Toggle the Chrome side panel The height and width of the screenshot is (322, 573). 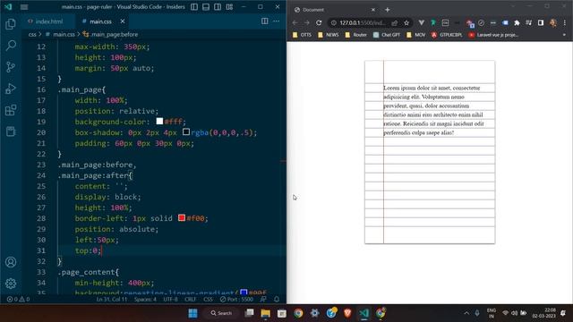(541, 22)
